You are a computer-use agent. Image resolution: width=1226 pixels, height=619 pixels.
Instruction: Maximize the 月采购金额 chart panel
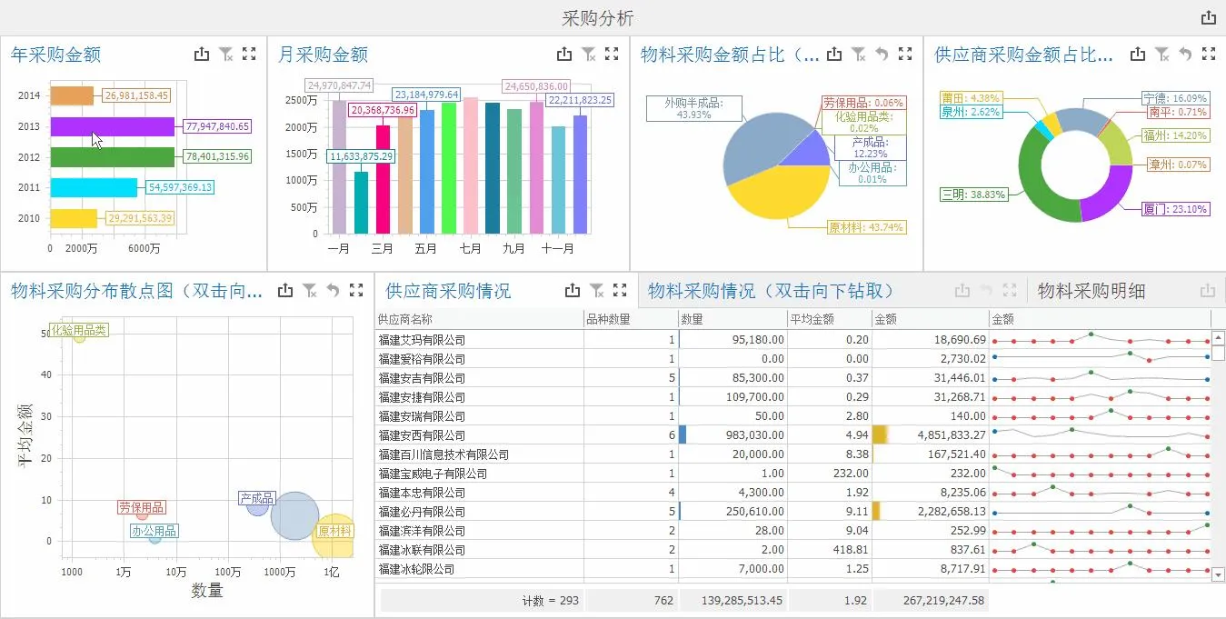pyautogui.click(x=613, y=55)
